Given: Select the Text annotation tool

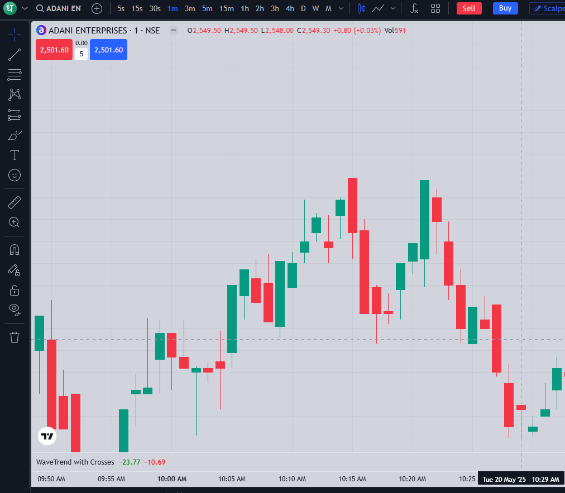Looking at the screenshot, I should [15, 155].
